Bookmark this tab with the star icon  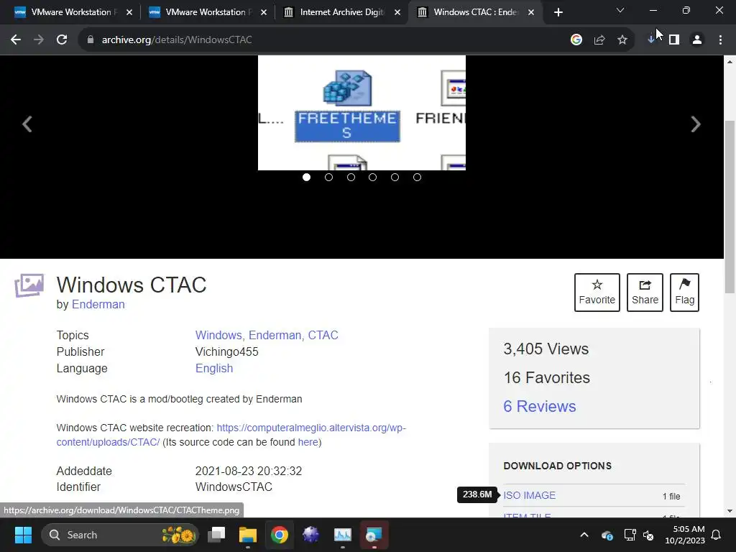pyautogui.click(x=622, y=40)
